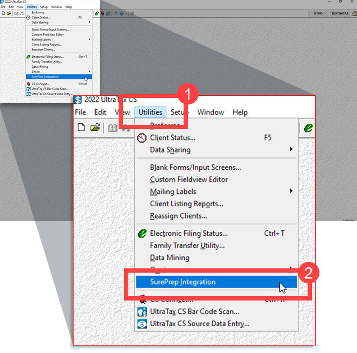Choose Proforma... in the small window menu
Screen dimensions: 357x353
59,12
